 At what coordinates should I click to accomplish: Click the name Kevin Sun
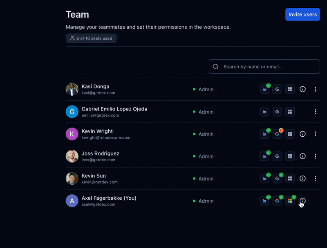coord(94,176)
